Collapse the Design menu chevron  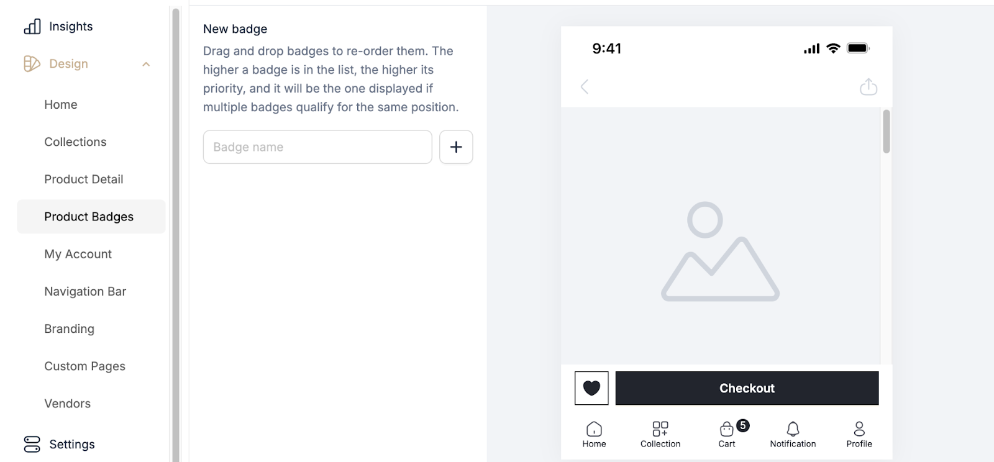[146, 65]
